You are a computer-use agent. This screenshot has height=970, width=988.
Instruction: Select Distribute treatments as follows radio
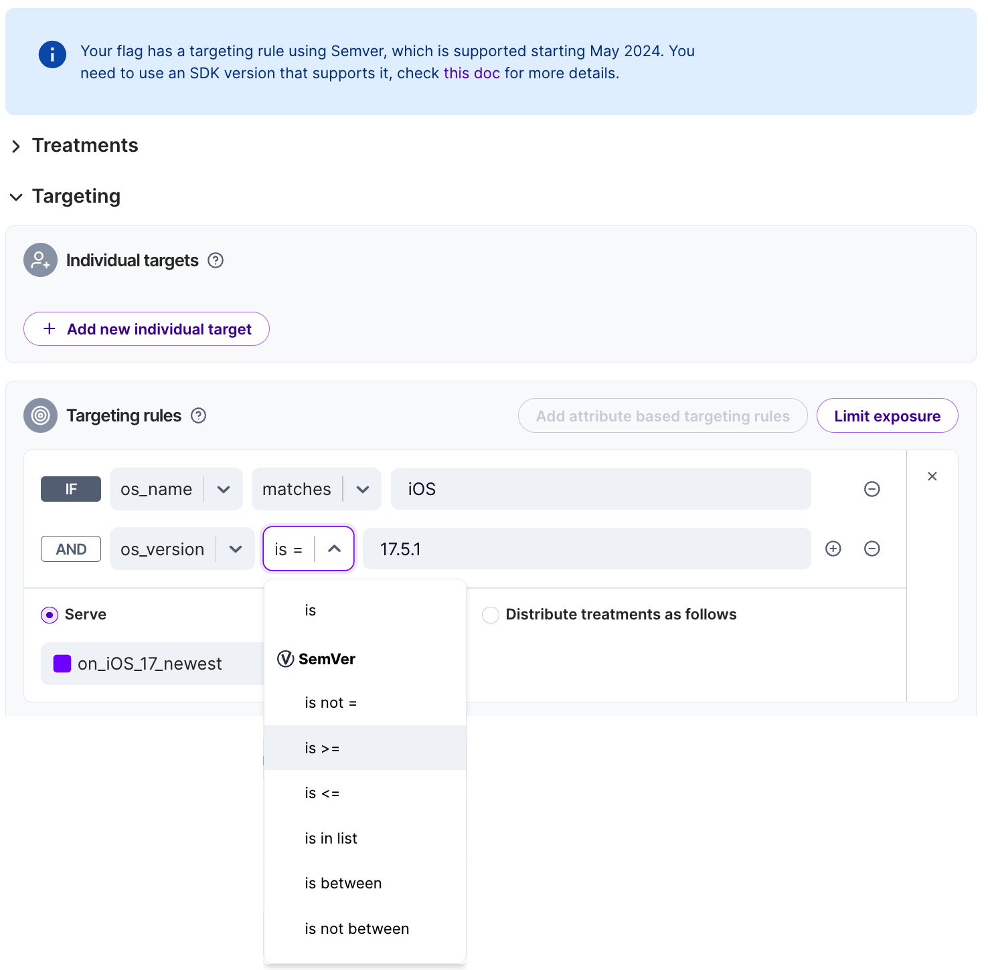pos(491,615)
